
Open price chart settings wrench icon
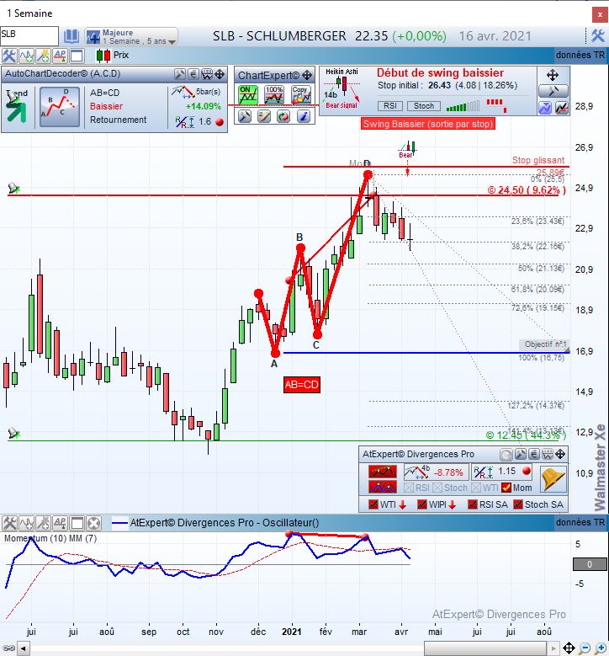(x=9, y=56)
